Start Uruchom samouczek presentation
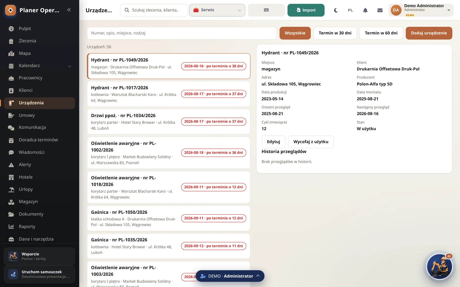Image resolution: width=460 pixels, height=287 pixels. coord(40,274)
